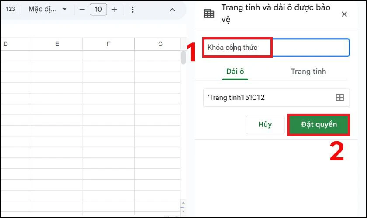
Task: Close the protected sheets and ranges panel
Action: [x=344, y=14]
